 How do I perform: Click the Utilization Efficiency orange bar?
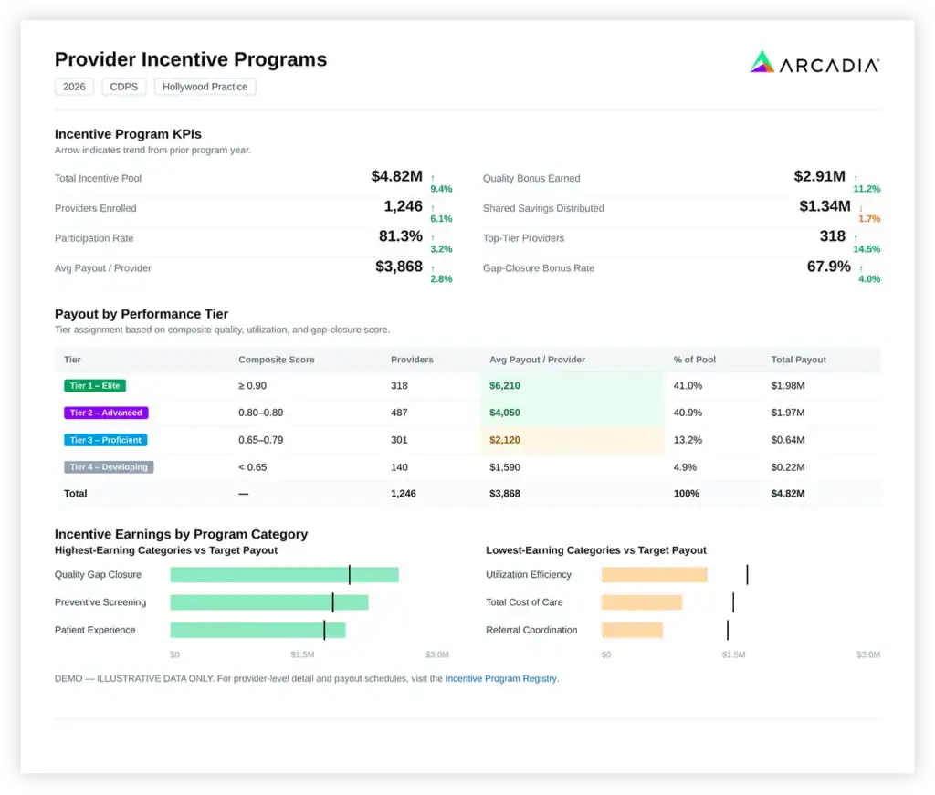tap(654, 574)
